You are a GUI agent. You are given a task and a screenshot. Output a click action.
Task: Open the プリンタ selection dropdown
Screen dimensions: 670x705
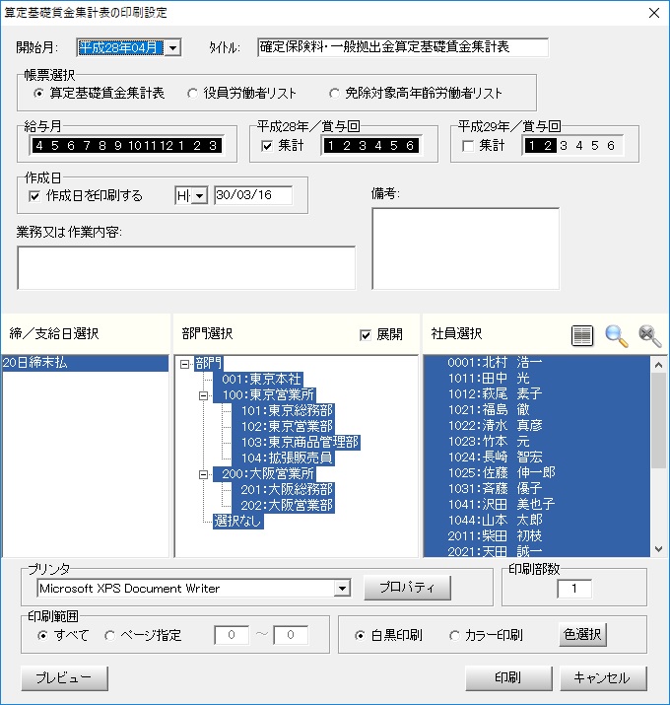click(x=342, y=588)
